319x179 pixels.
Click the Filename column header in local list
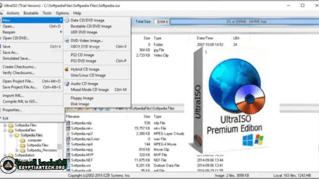point(73,116)
